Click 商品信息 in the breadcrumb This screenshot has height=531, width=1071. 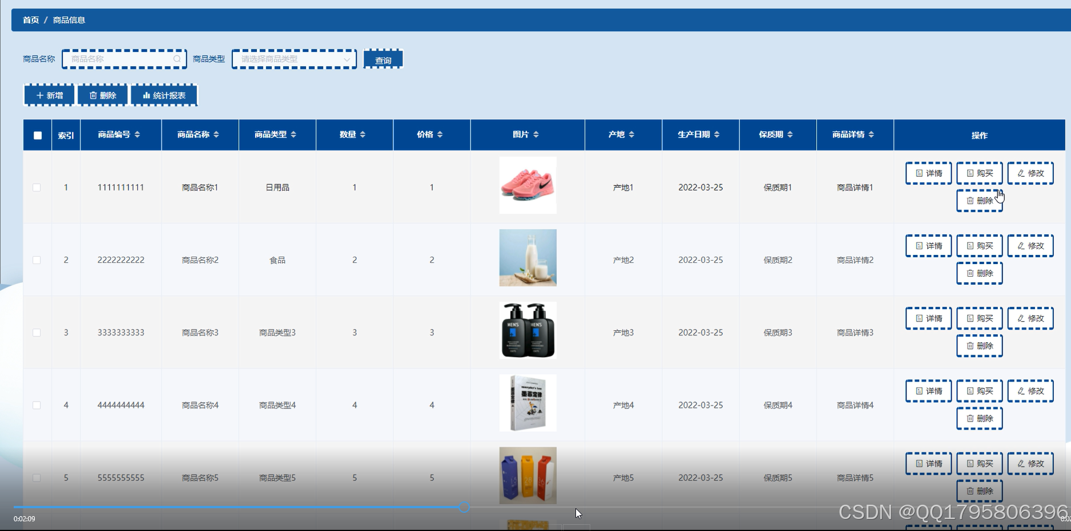point(68,20)
